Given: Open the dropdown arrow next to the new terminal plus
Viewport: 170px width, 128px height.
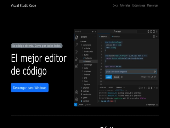Looking at the screenshot, I should click(146, 88).
